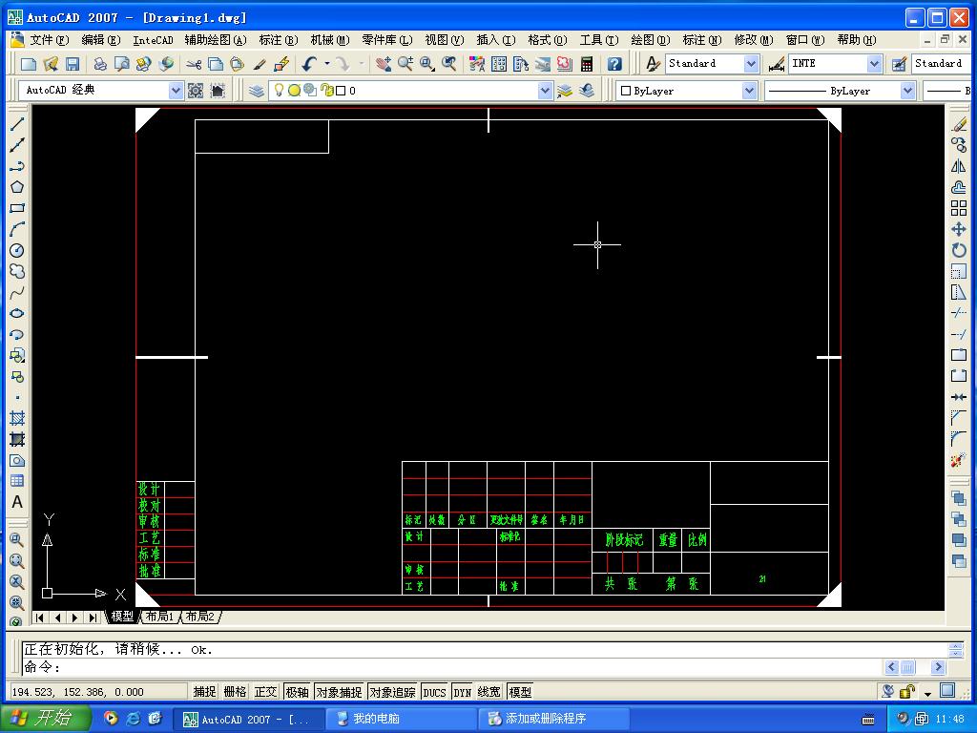
Task: Open the Help question mark icon
Action: pos(614,64)
